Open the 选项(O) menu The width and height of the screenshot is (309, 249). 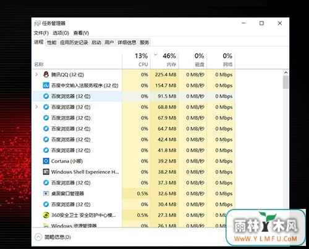pyautogui.click(x=61, y=33)
